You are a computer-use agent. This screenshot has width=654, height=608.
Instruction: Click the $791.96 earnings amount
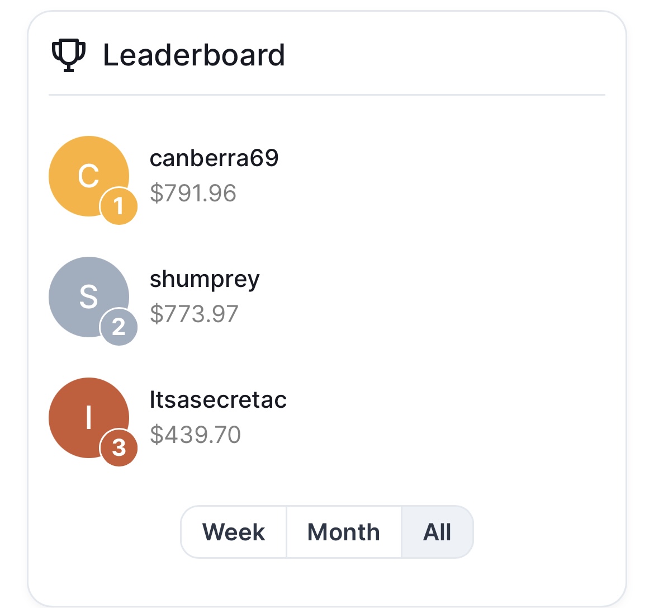coord(193,193)
